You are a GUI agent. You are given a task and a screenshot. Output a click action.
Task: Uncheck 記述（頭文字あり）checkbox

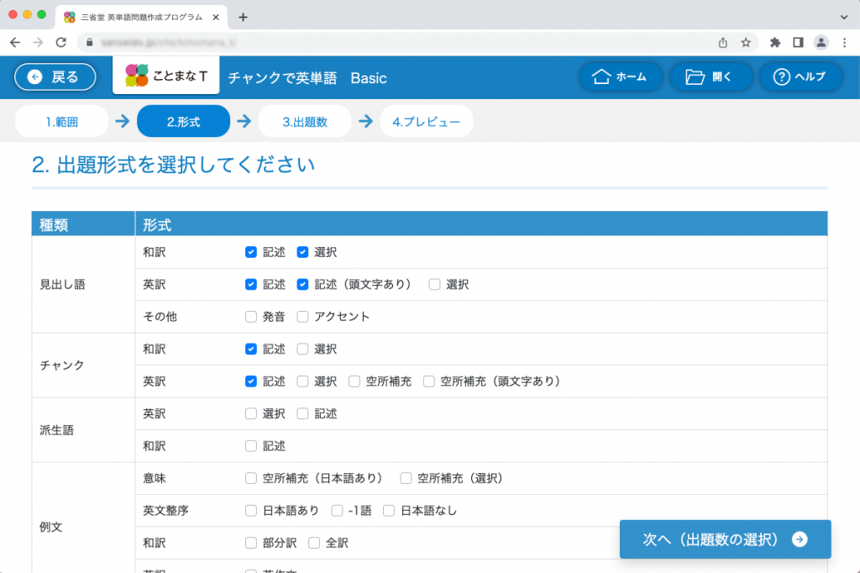[x=302, y=284]
